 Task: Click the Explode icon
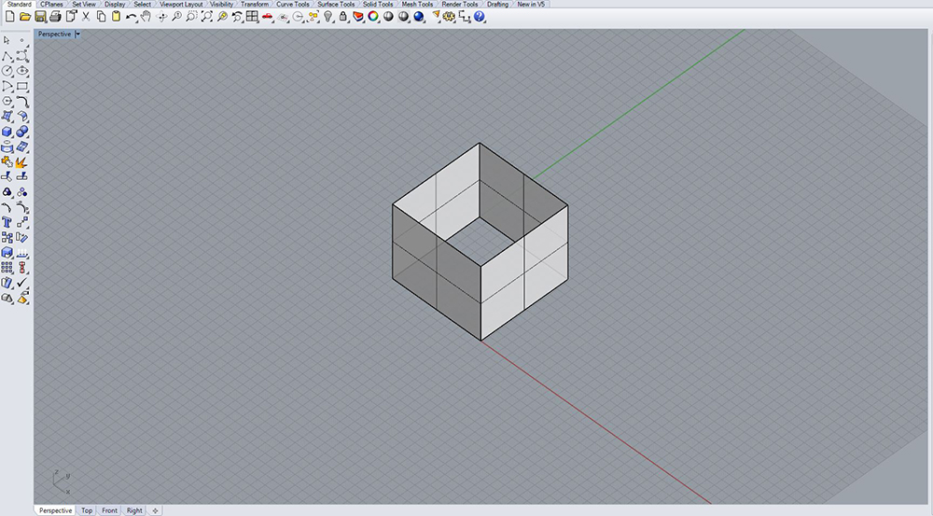[22, 161]
